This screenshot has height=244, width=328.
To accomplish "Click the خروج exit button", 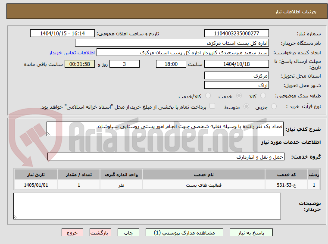I will coord(72,233).
